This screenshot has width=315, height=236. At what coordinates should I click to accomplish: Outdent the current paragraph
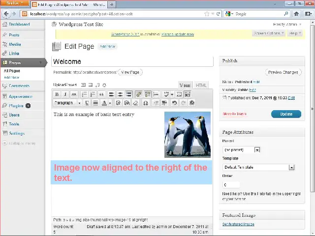tap(156, 103)
